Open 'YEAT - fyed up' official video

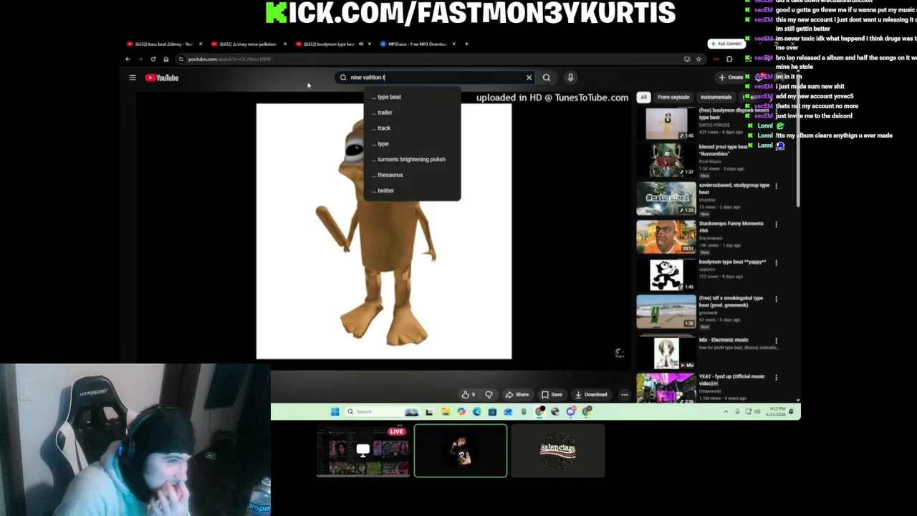666,388
